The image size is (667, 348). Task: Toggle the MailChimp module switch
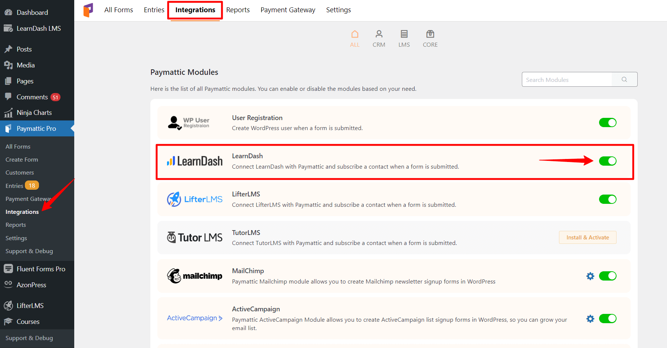click(x=608, y=276)
